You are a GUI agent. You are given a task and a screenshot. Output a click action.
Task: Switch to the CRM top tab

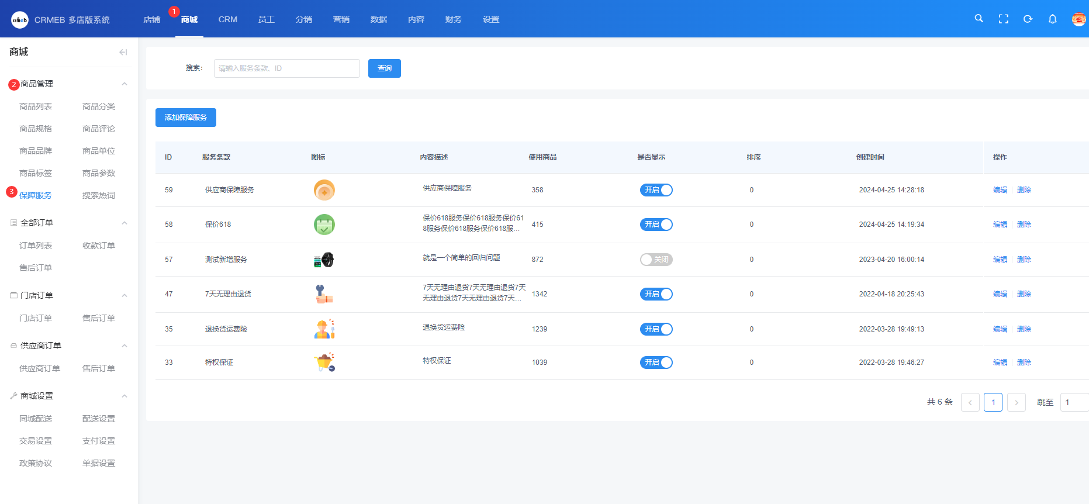pos(227,19)
